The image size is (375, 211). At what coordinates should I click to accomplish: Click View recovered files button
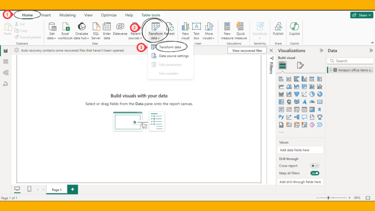click(x=247, y=51)
